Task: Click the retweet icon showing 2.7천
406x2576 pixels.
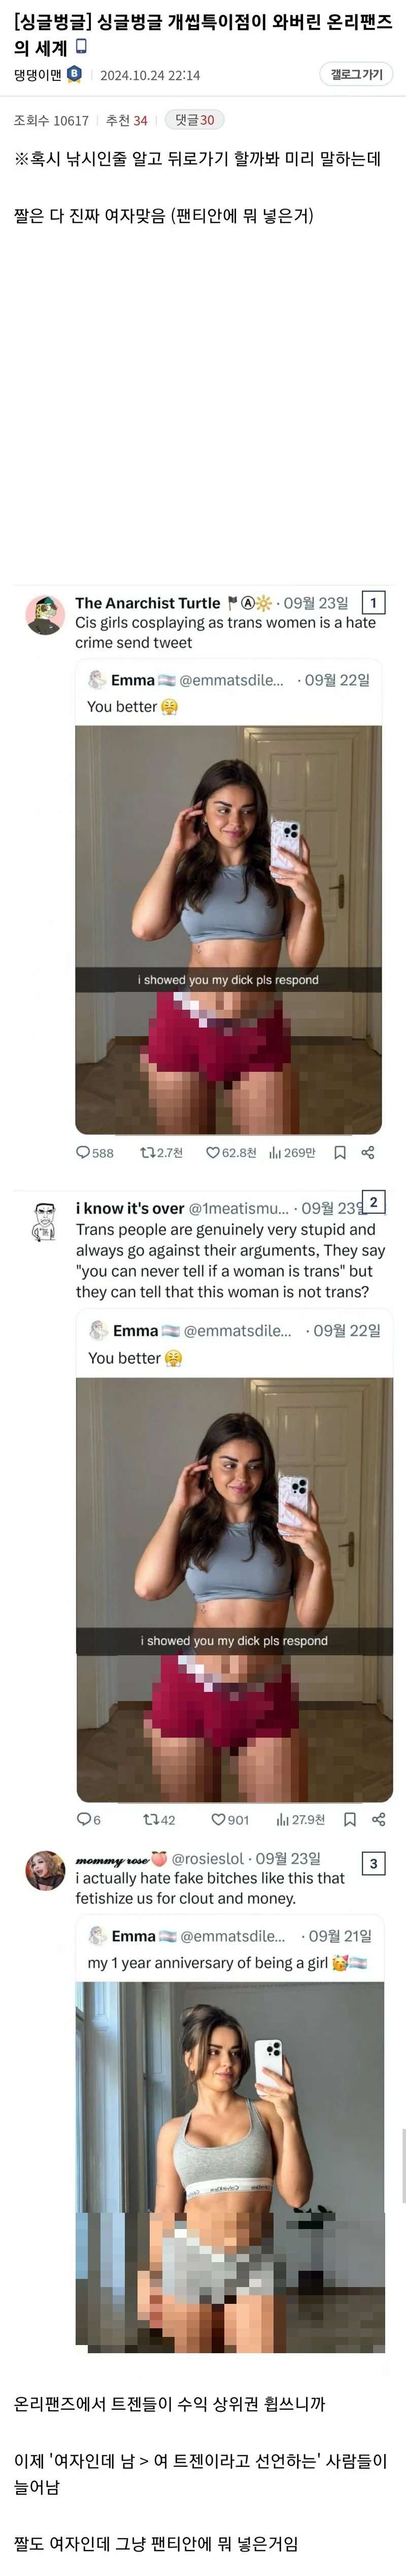Action: coord(148,1152)
